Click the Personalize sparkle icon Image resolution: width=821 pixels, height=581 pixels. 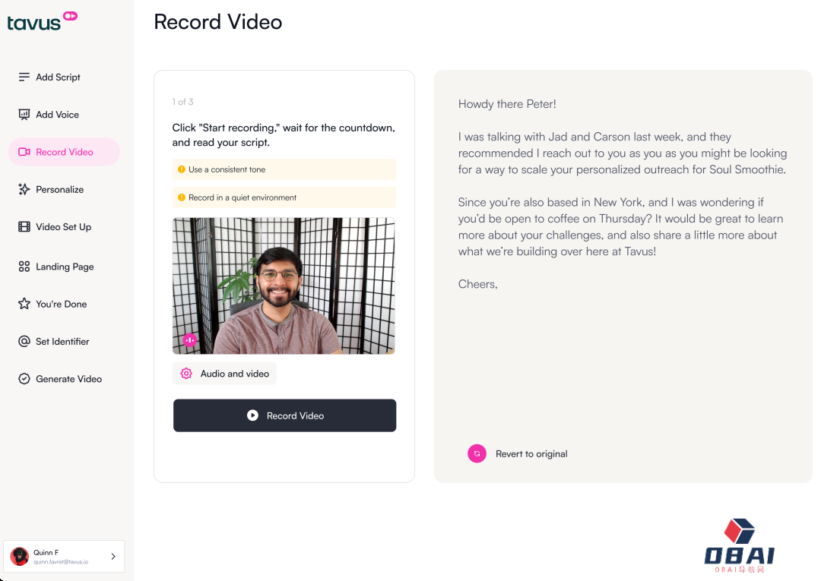coord(24,190)
